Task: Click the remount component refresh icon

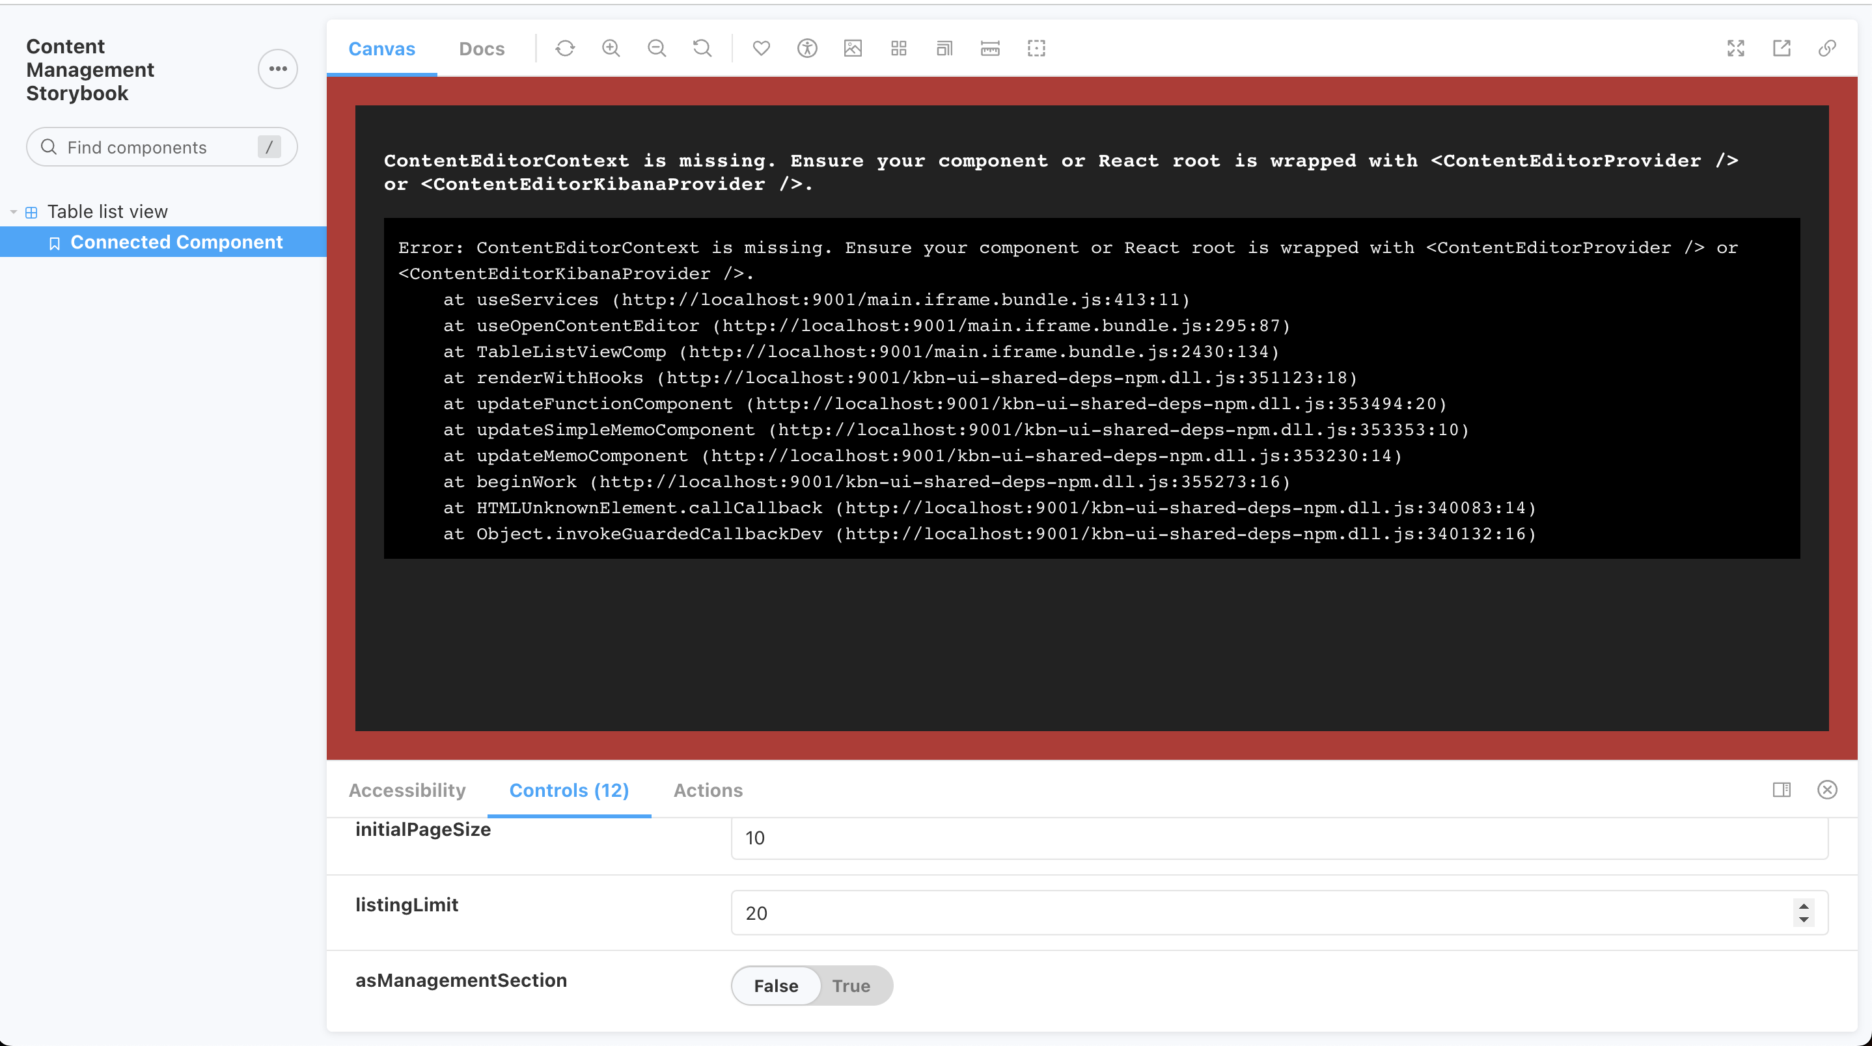Action: [564, 49]
